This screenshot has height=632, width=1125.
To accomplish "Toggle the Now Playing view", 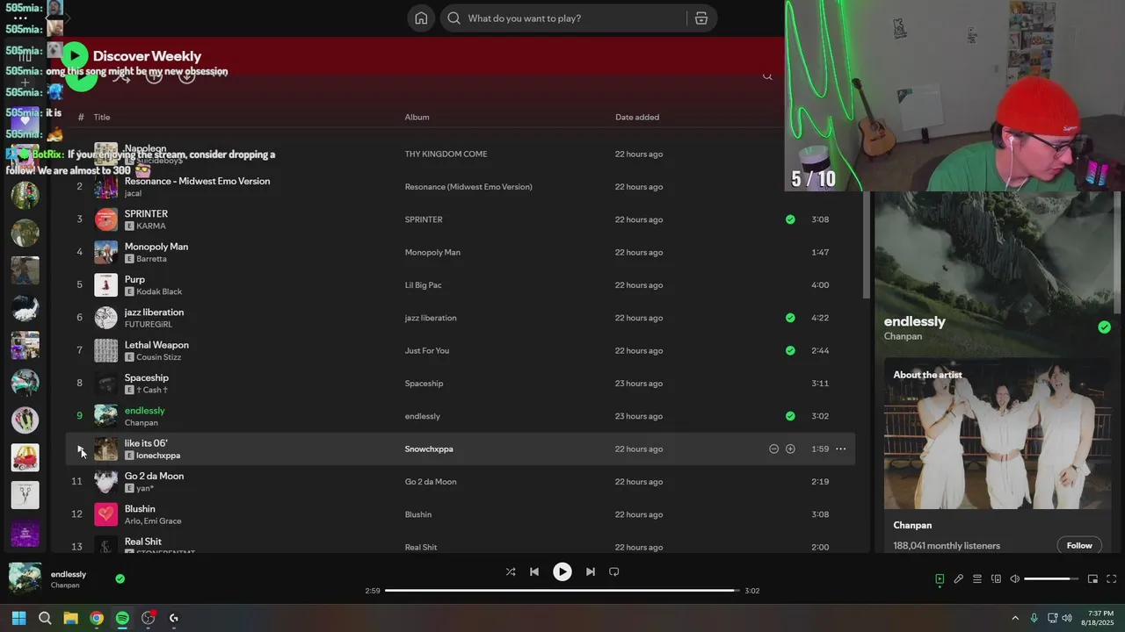I will (x=940, y=579).
